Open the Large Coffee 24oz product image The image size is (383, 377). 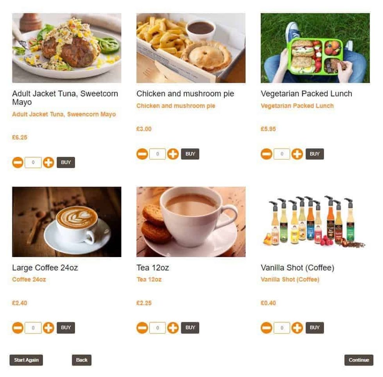pos(67,222)
